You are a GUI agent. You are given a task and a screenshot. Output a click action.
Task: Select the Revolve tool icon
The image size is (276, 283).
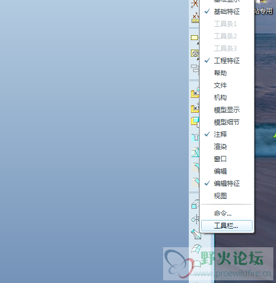(195, 219)
